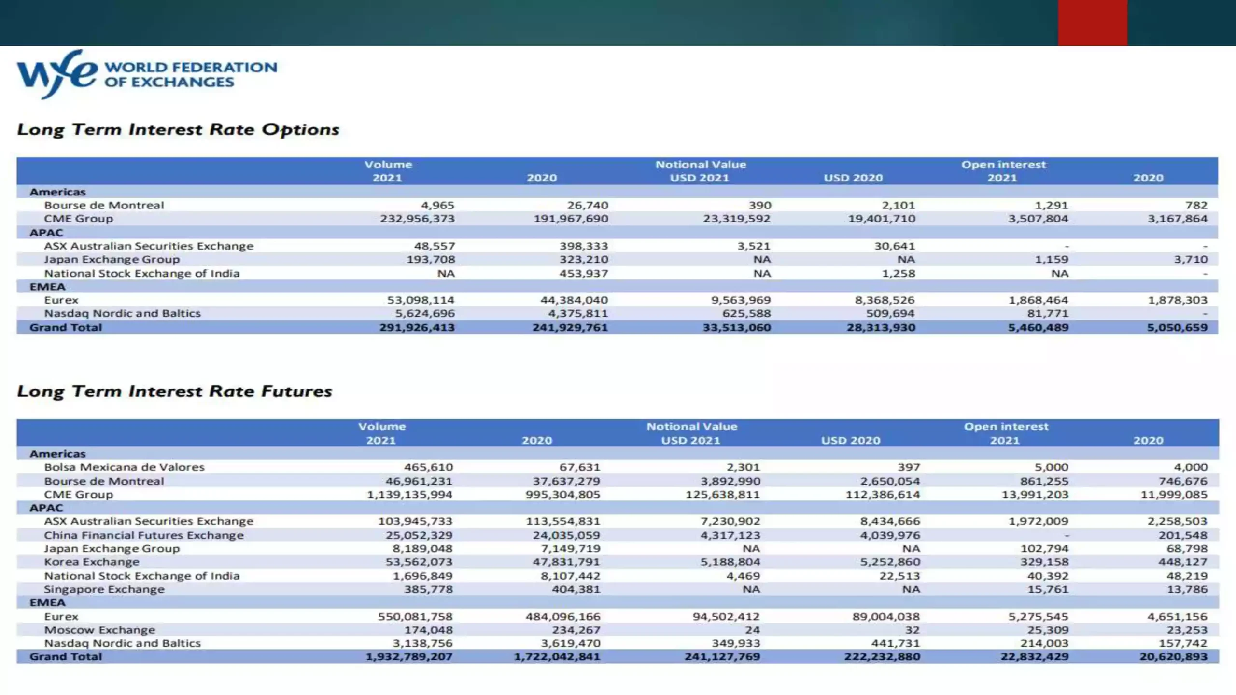Select ASX options 2021 volume 48,557
The image size is (1236, 695).
coord(435,246)
